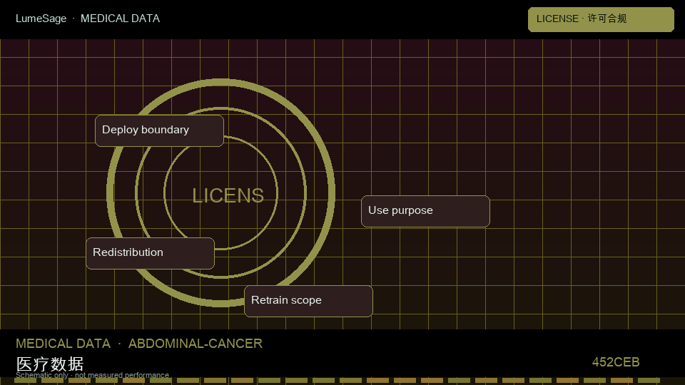
Task: Click the 452CEB code text
Action: (616, 362)
